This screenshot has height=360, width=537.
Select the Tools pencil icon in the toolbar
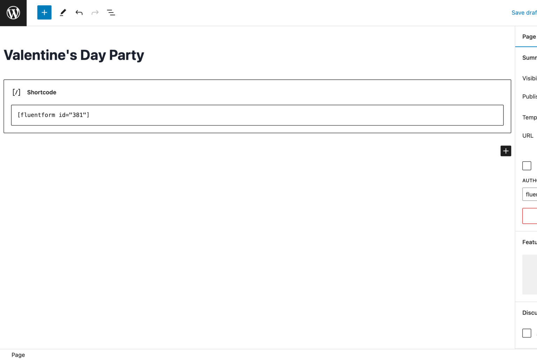tap(63, 12)
